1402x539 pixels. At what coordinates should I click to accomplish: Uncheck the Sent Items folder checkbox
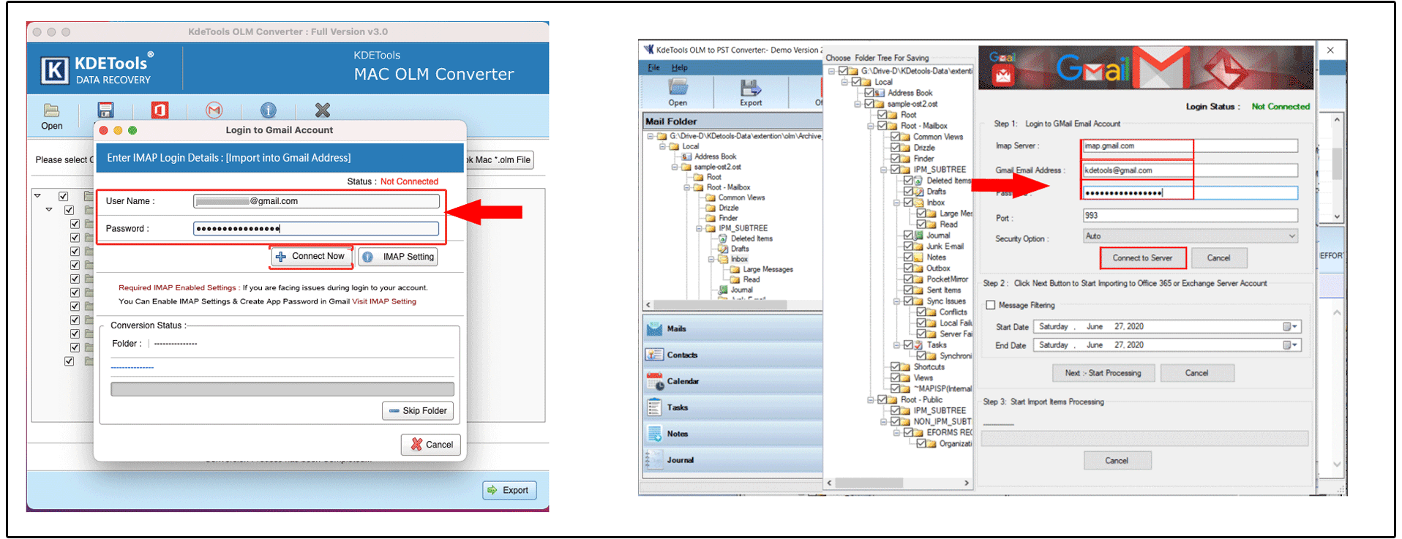coord(908,290)
